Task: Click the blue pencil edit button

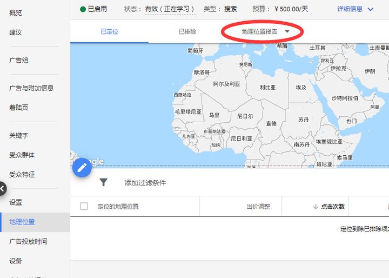Action: click(82, 168)
